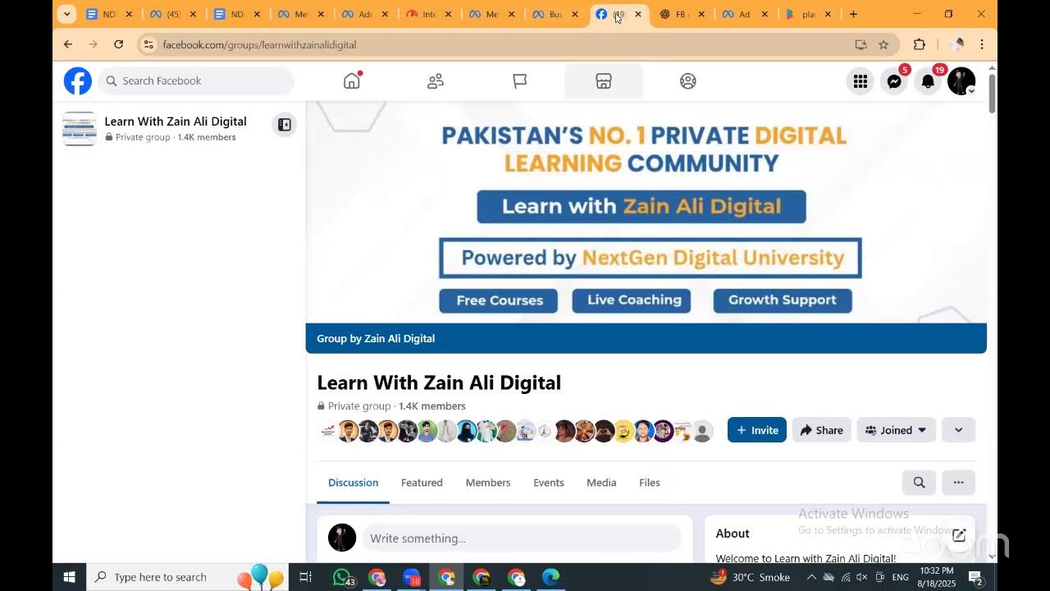This screenshot has height=591, width=1050.
Task: Open Microsoft Edge from the taskbar
Action: click(550, 577)
